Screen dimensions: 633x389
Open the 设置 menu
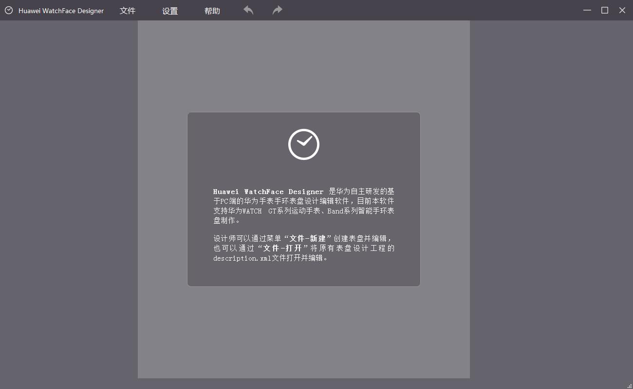(170, 11)
